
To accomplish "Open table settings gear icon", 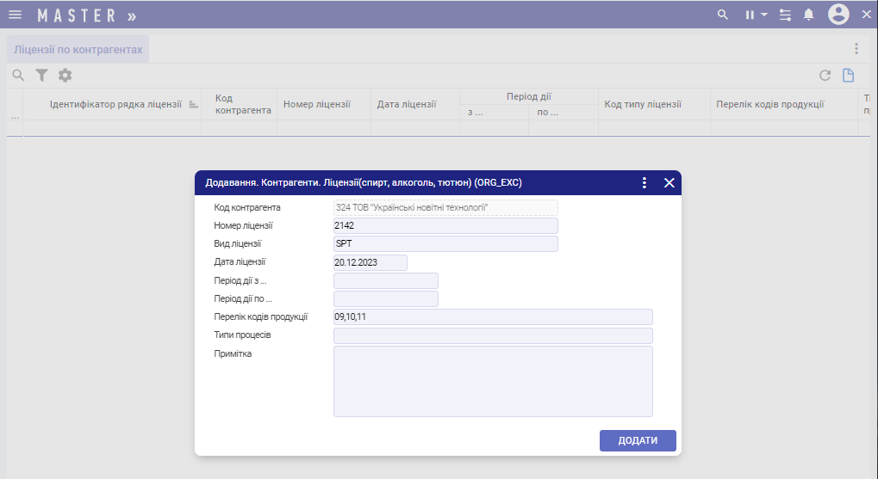I will 65,76.
